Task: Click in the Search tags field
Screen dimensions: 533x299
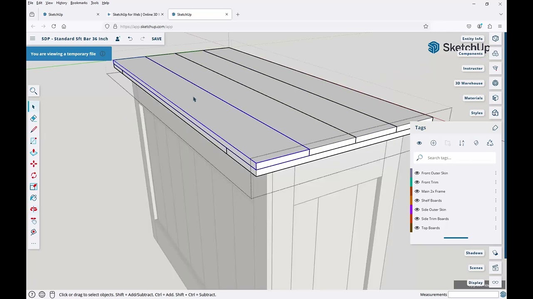Action: point(456,158)
